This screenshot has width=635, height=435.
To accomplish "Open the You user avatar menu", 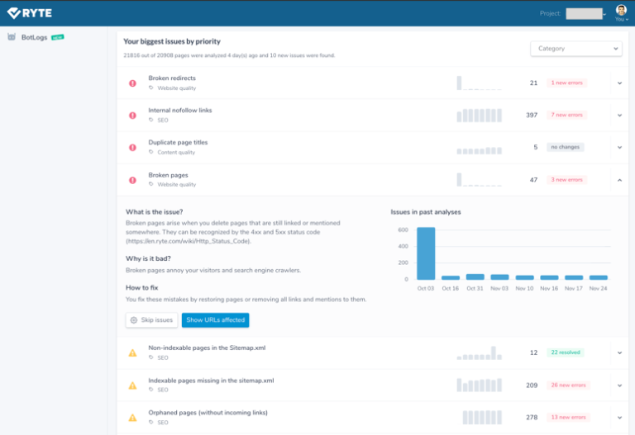I will pos(621,12).
